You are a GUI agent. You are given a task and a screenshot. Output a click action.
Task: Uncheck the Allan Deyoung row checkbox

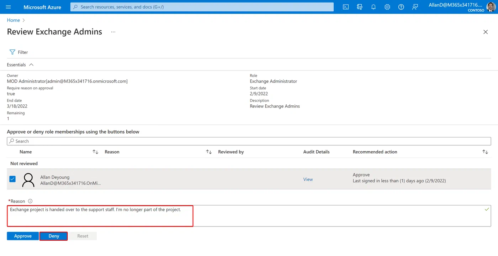[12, 179]
